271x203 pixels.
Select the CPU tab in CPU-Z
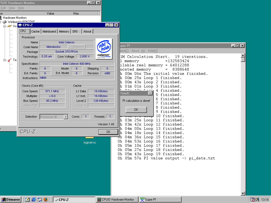point(24,31)
